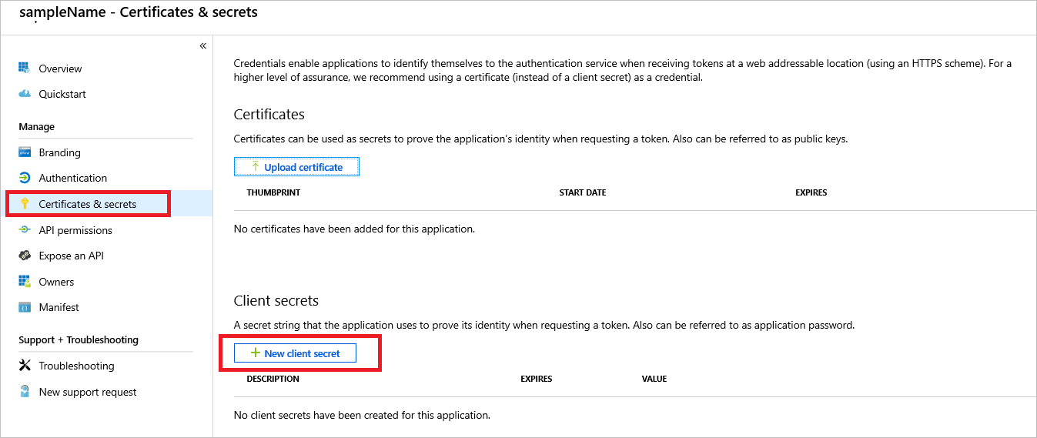
Task: Click the DESCRIPTION column header
Action: pyautogui.click(x=273, y=379)
